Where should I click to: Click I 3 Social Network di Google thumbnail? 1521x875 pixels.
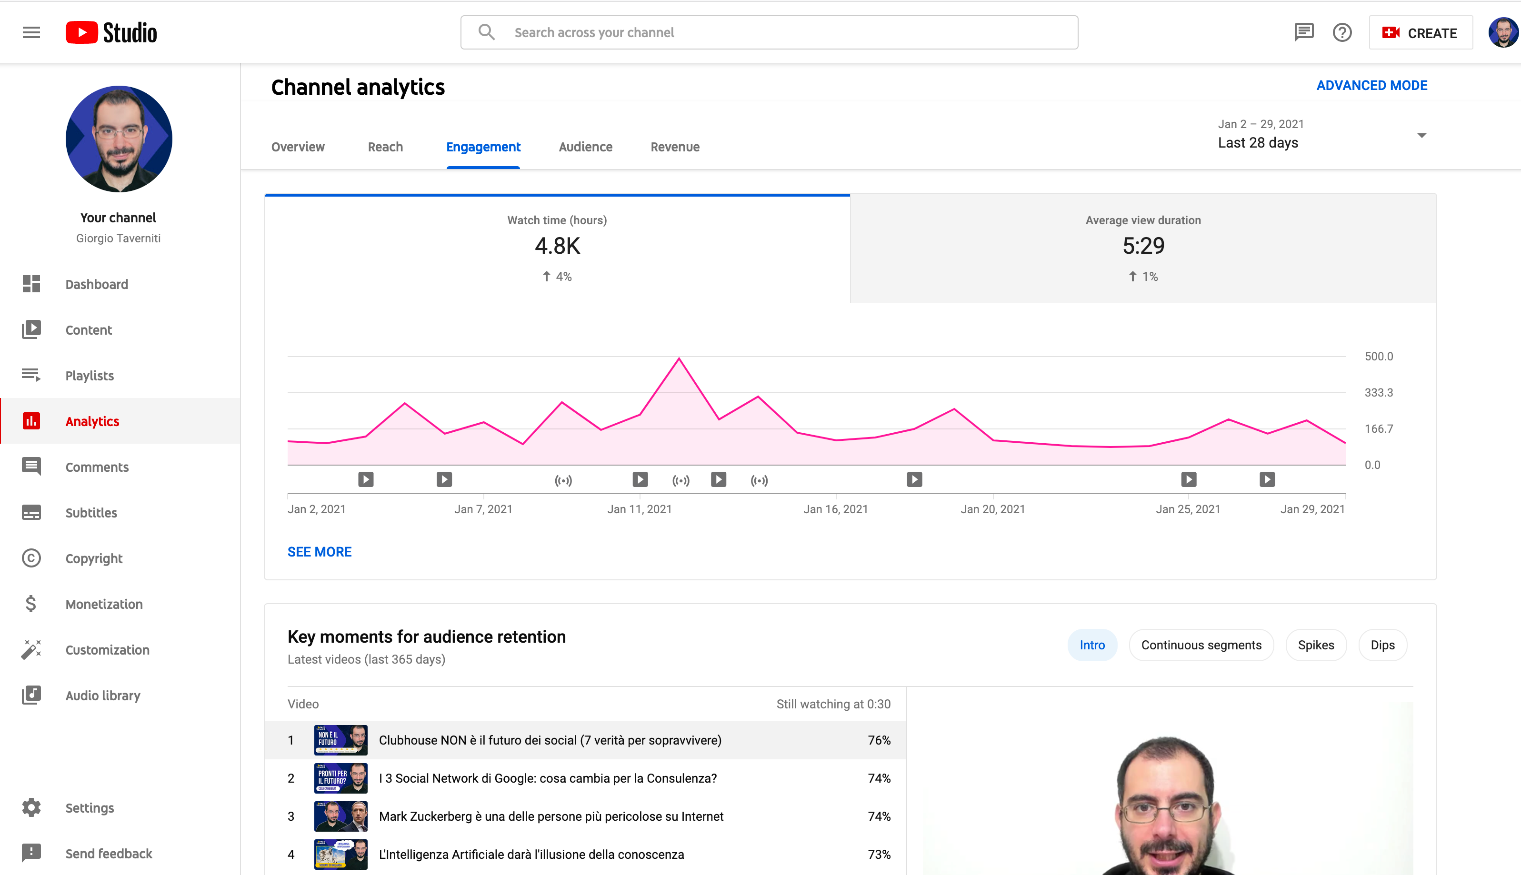(341, 777)
